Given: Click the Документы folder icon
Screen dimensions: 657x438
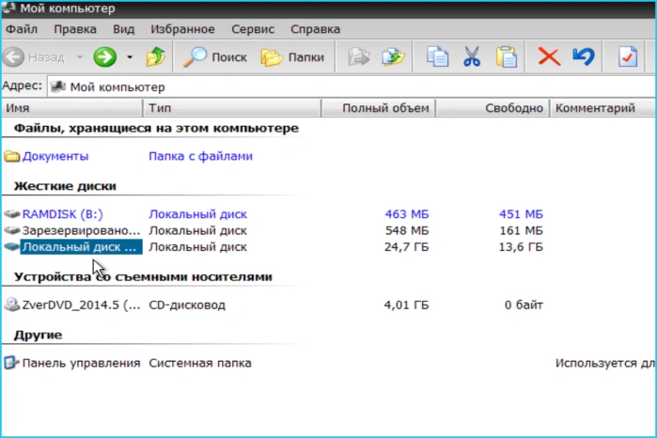Looking at the screenshot, I should click(x=11, y=156).
